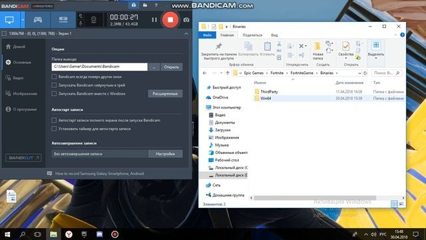Image resolution: width=426 pixels, height=240 pixels.
Task: Click the Открыть button in Bandicam
Action: pyautogui.click(x=172, y=67)
